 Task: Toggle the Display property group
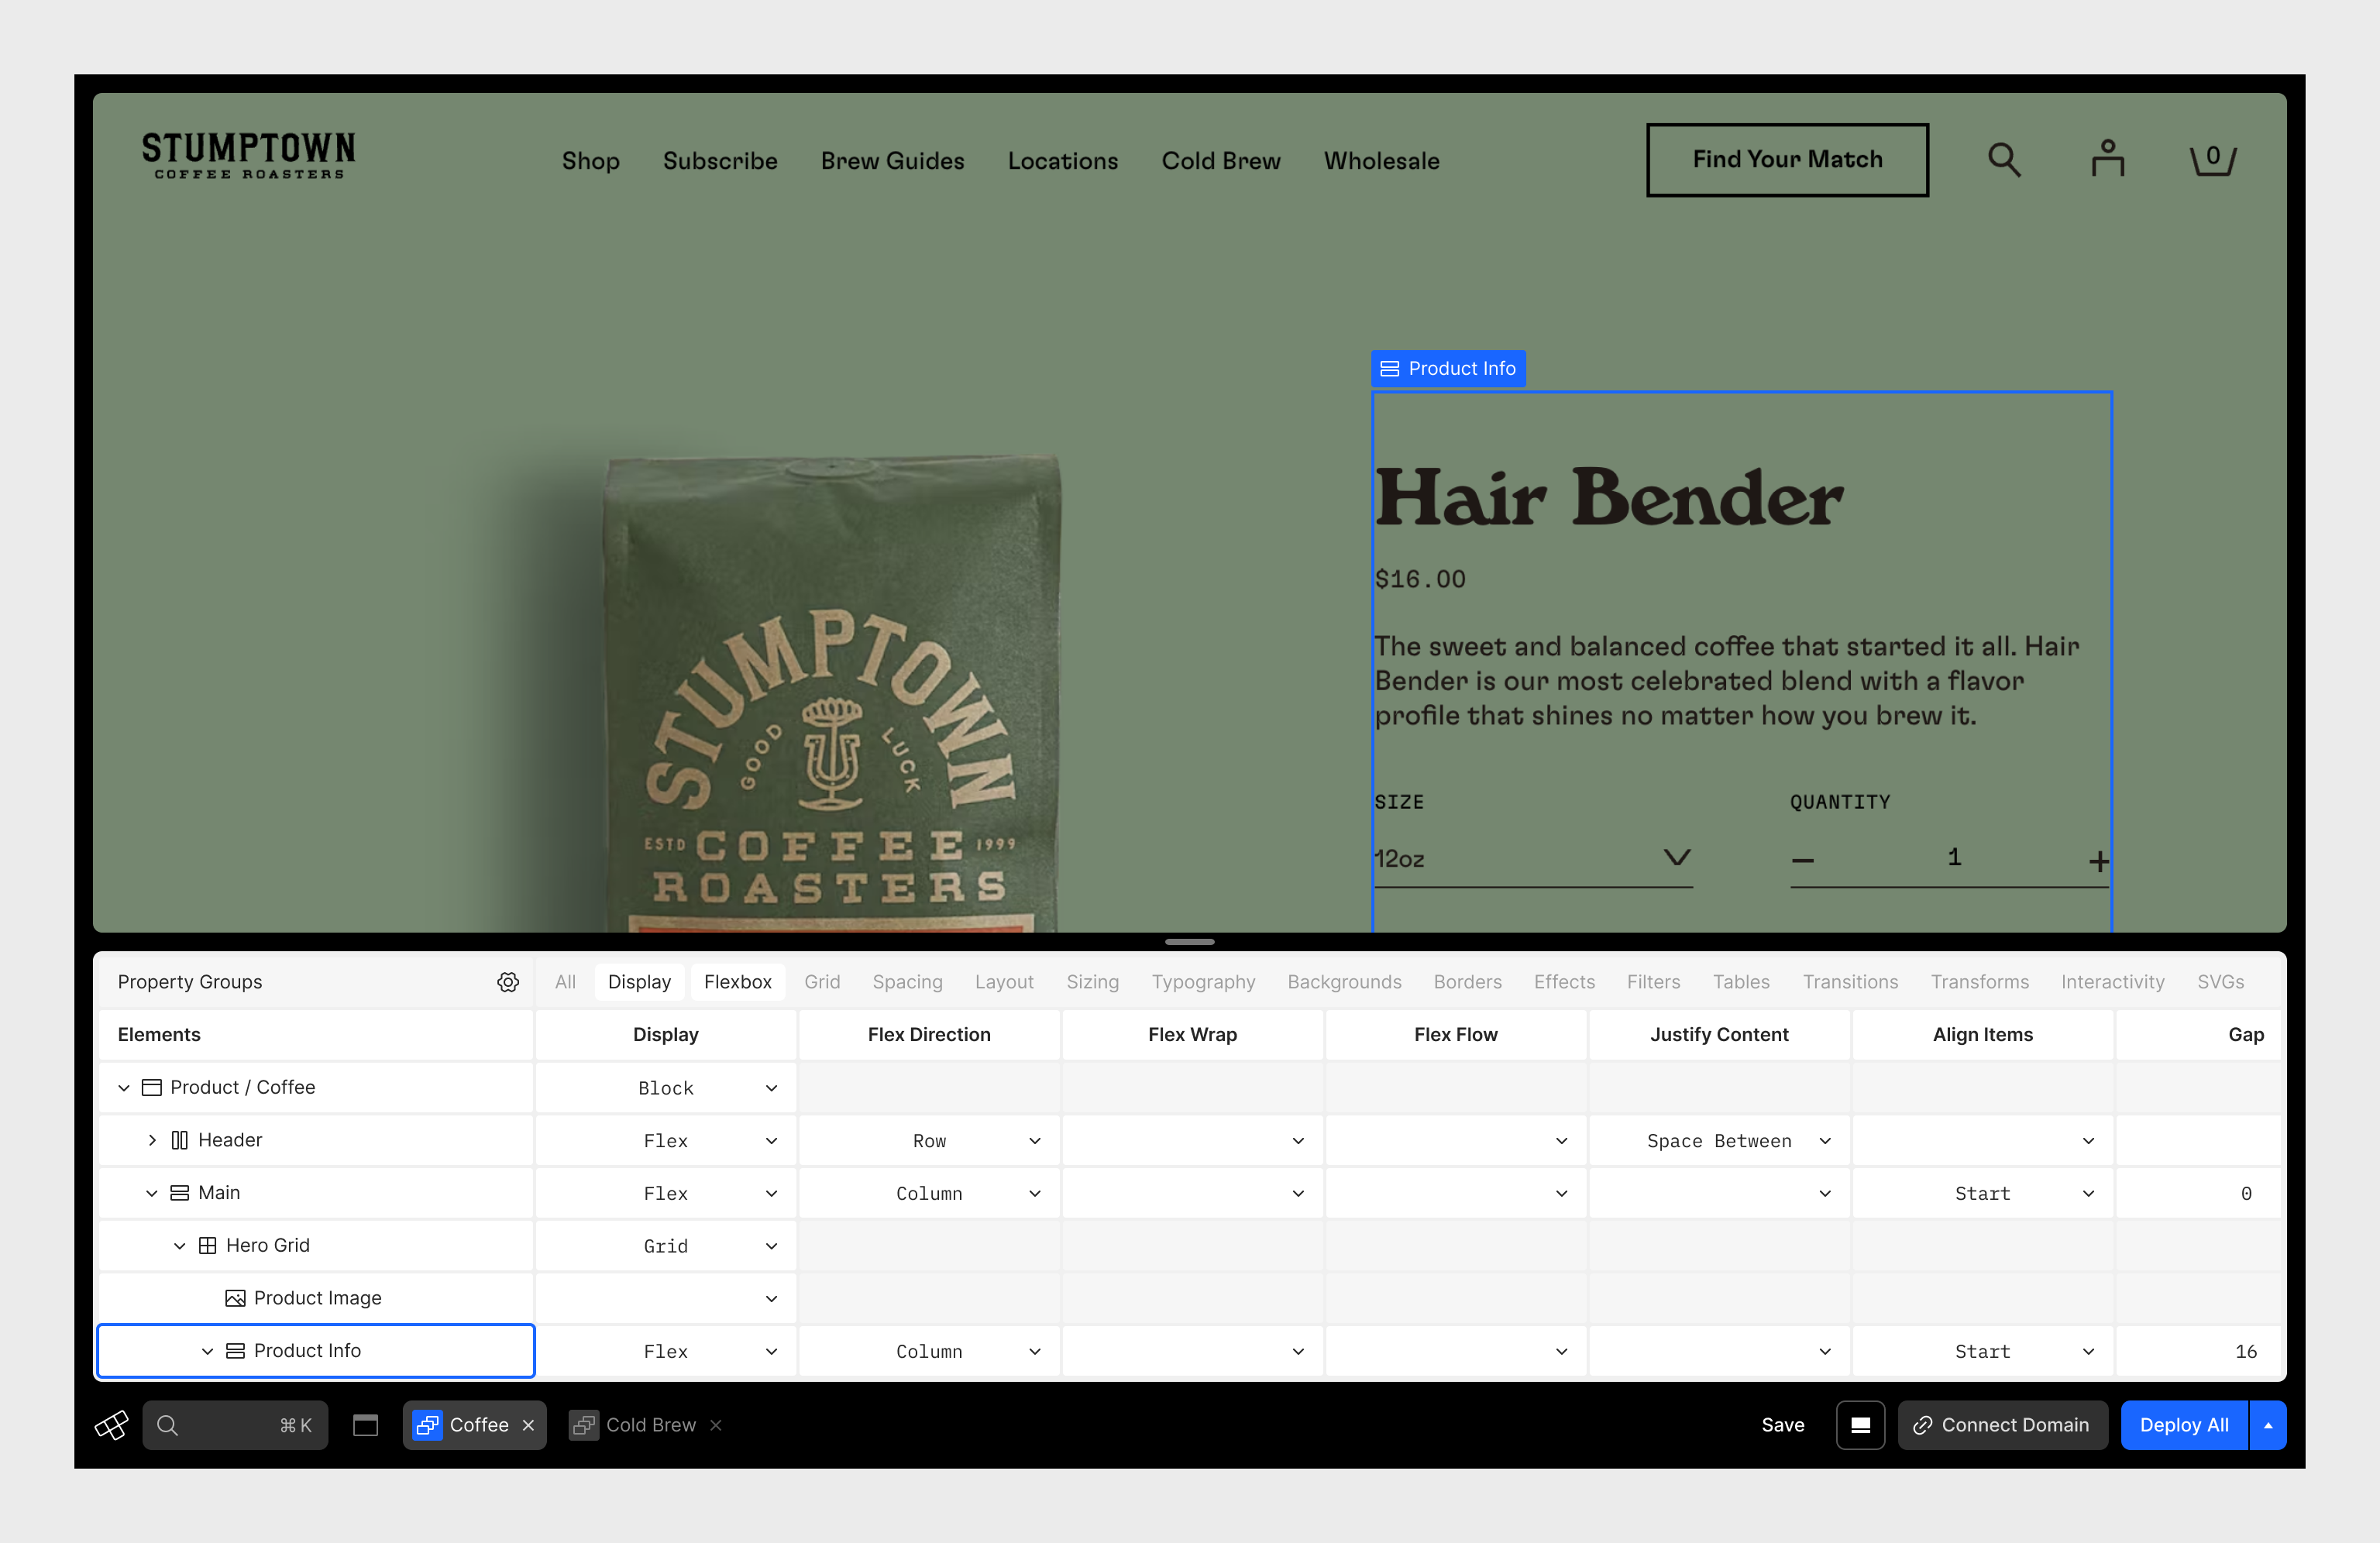click(x=639, y=982)
